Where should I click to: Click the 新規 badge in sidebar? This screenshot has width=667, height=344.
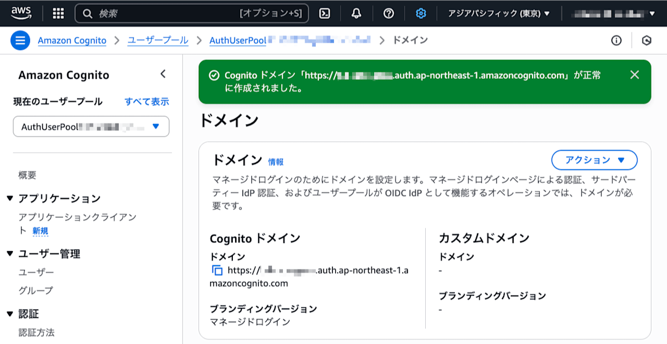pos(40,231)
